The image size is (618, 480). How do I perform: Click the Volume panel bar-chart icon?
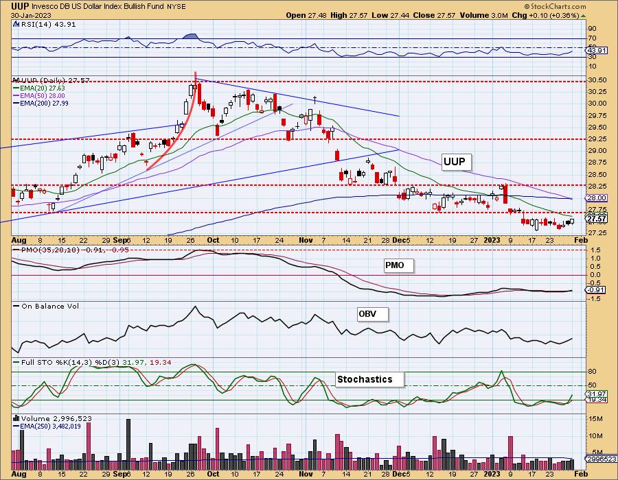pyautogui.click(x=16, y=418)
